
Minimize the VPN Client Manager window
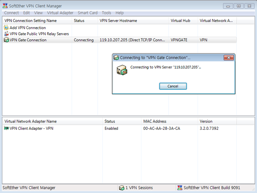(x=228, y=6)
